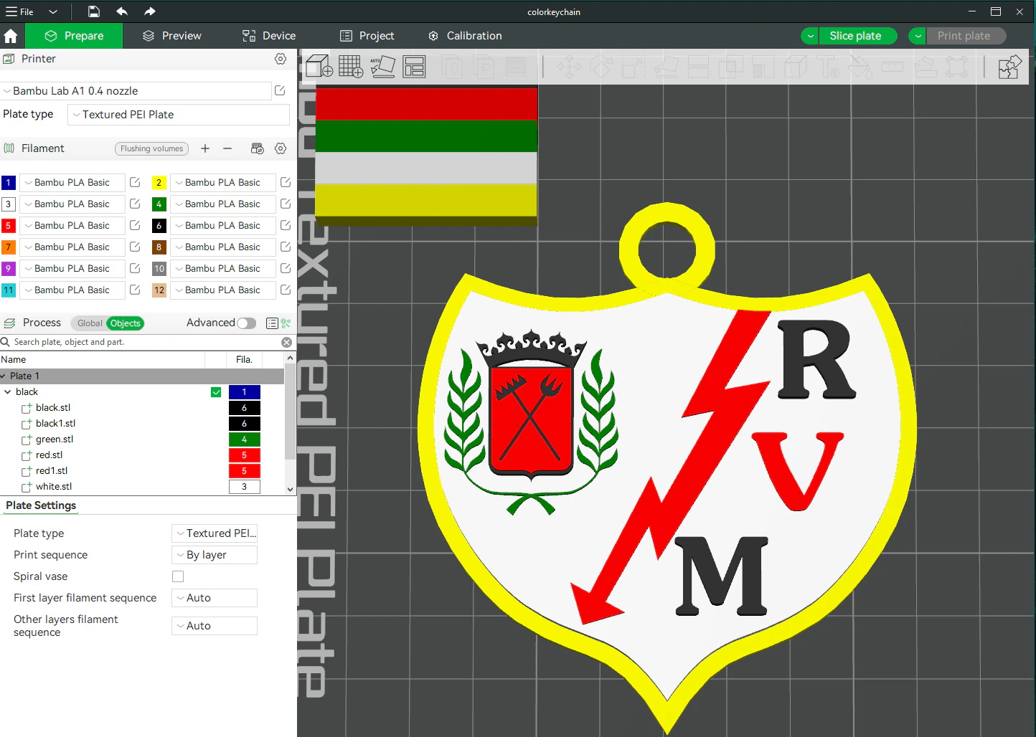Select the Scale tool icon
1036x737 pixels.
coord(634,67)
